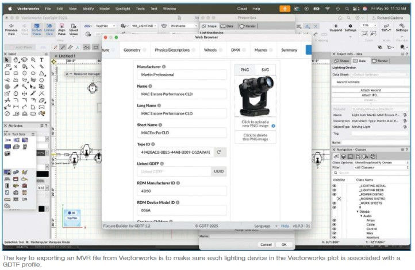Toggle visibility eye for _POWER DISTRO class
Image resolution: width=415 pixels, height=270 pixels.
pyautogui.click(x=335, y=194)
